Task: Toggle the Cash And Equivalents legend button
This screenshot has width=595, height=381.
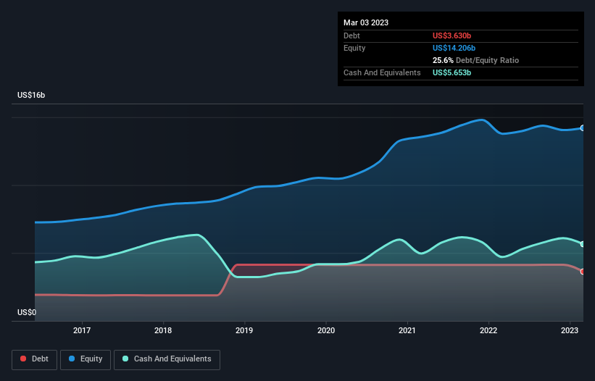Action: coord(167,359)
